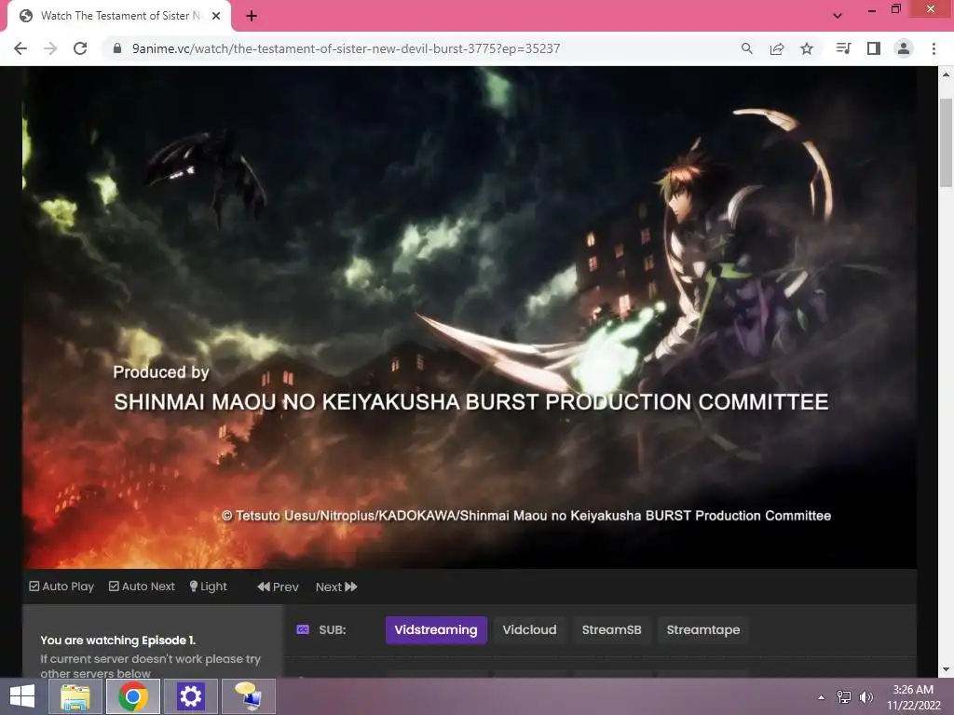This screenshot has width=954, height=715.
Task: Click the page scrollbar thumb
Action: [946, 142]
